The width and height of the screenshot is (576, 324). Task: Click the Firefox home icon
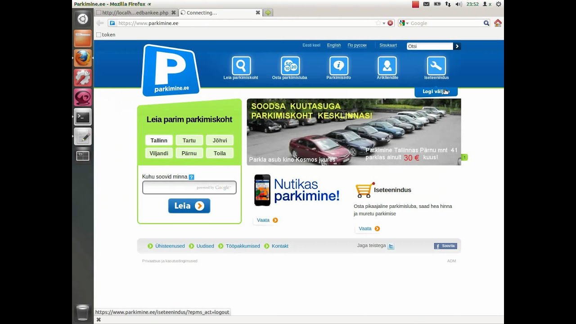498,23
